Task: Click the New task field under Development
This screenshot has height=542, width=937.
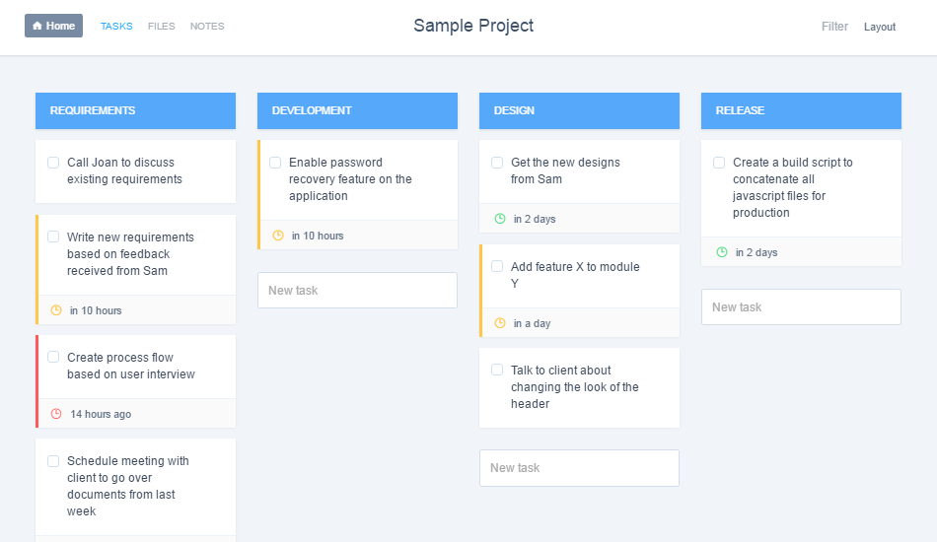Action: point(357,291)
